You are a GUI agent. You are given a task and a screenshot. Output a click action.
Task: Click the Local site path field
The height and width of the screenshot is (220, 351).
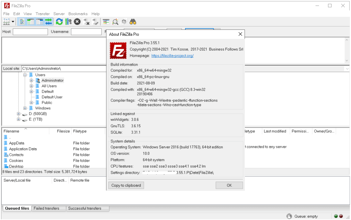(64, 69)
